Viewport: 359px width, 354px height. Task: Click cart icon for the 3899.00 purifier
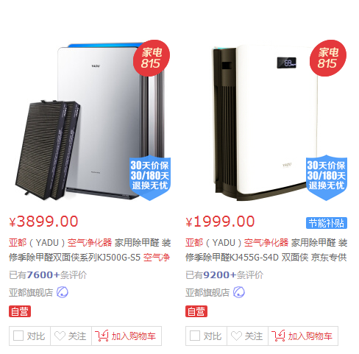pos(102,336)
